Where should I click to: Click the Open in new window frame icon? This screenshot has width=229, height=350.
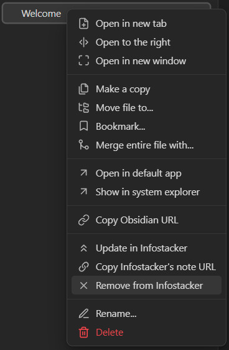[83, 61]
